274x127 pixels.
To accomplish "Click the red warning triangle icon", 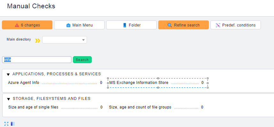I will click(x=17, y=25).
